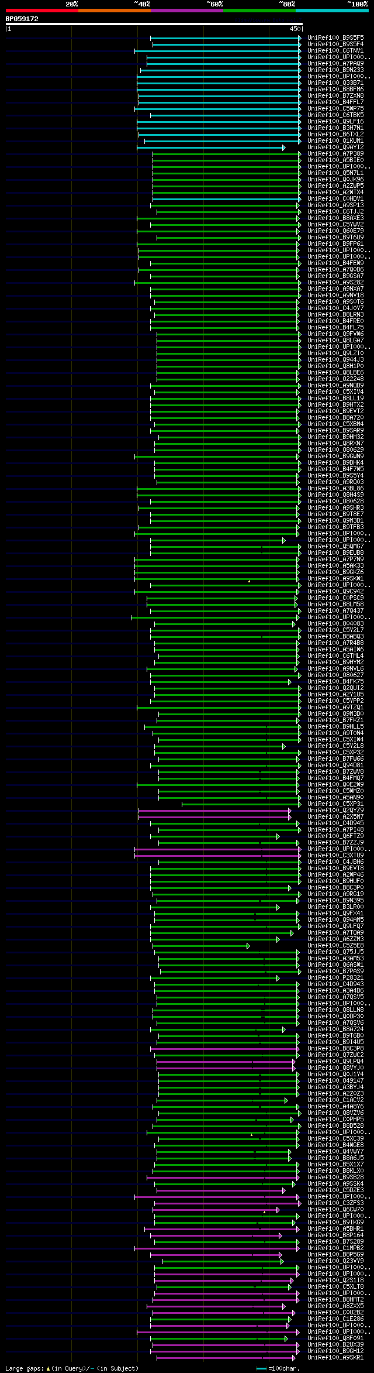Select the UniRef100_A9SKR1 label
Viewport: 374px width, 1373px height.
pos(335,1357)
